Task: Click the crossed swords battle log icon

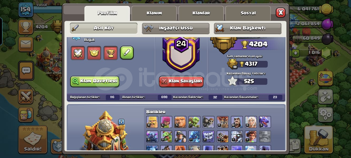Action: point(26,96)
